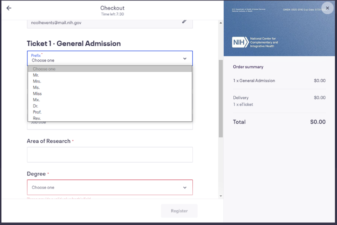Click the 'Checkout' title
The height and width of the screenshot is (225, 337).
tap(112, 8)
